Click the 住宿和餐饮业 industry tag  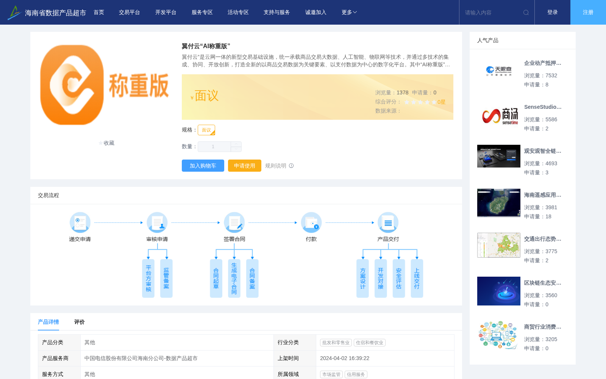tap(370, 343)
